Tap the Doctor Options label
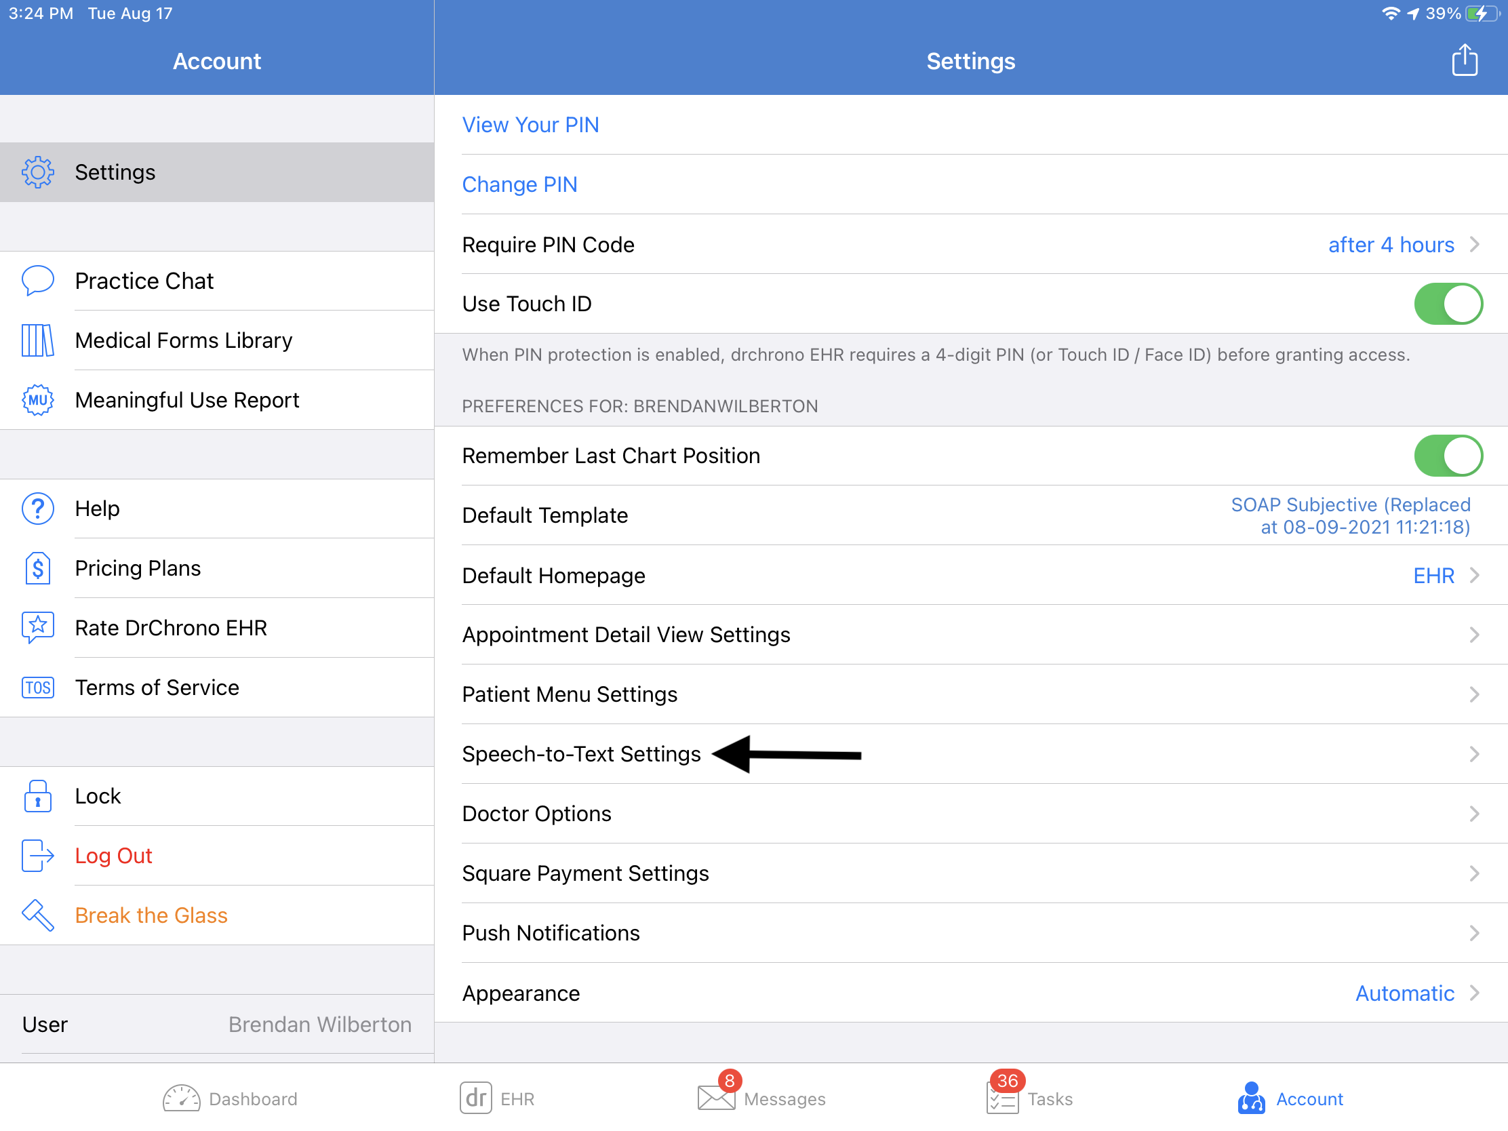This screenshot has height=1131, width=1508. 536,814
